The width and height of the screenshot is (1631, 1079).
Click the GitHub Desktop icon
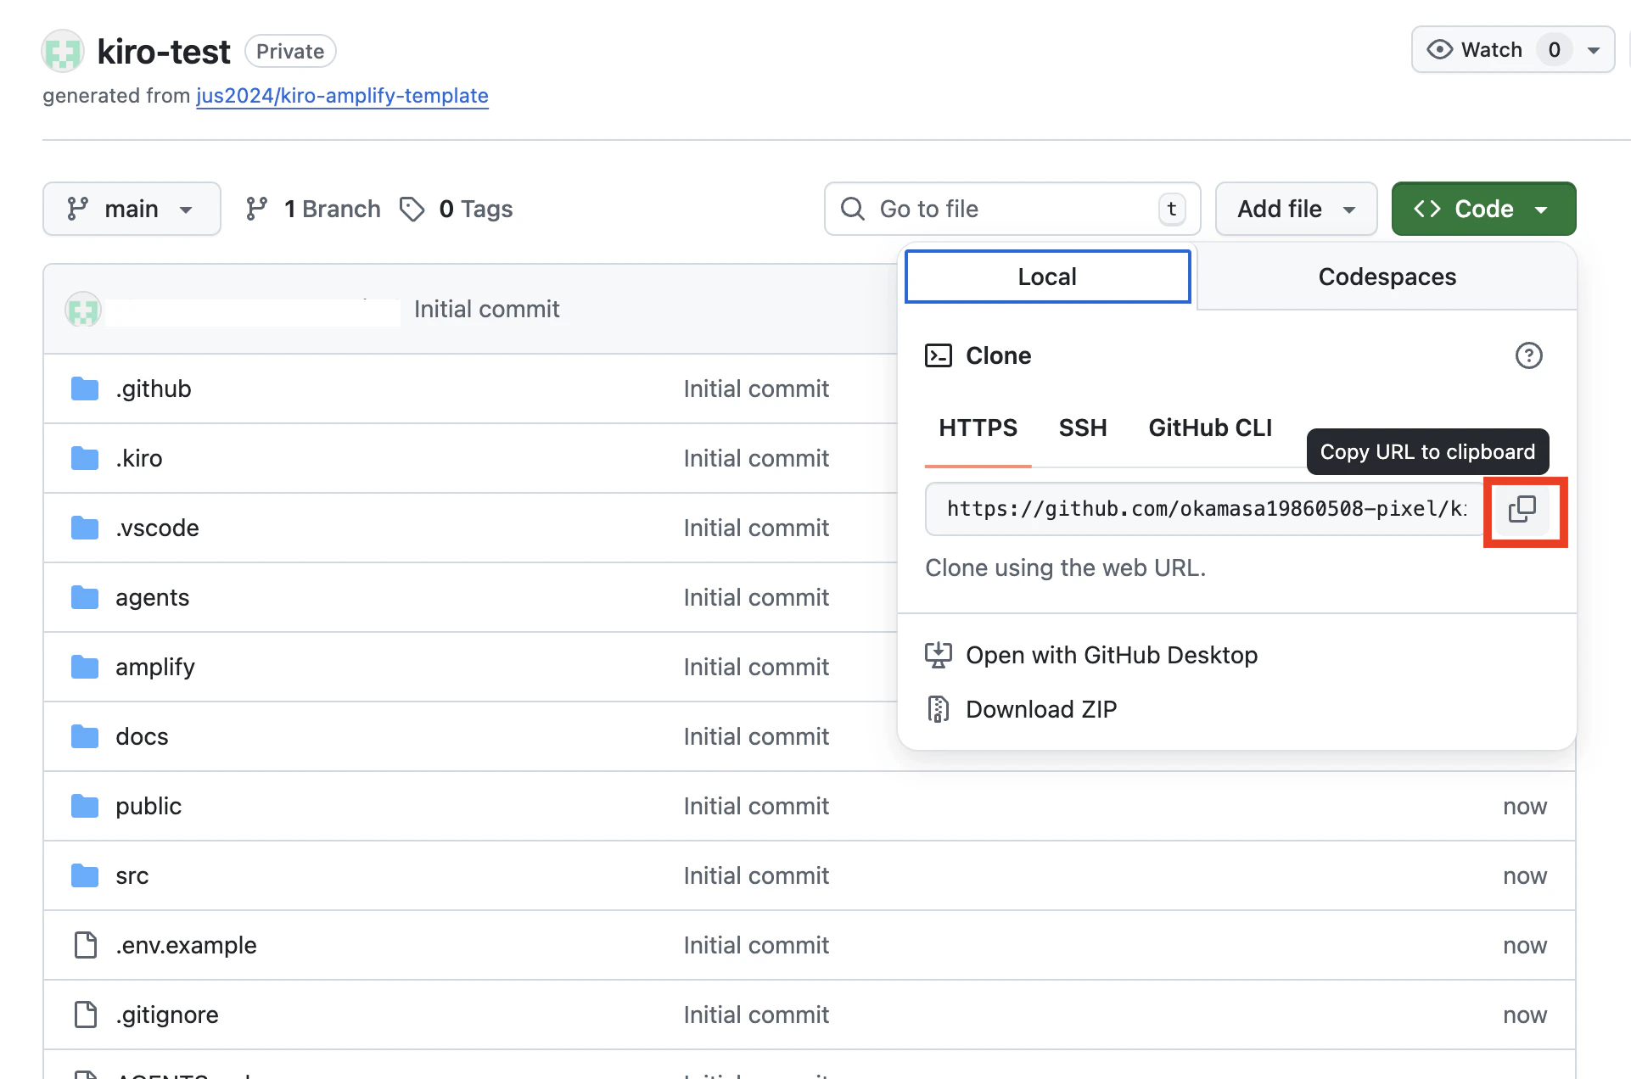(938, 655)
